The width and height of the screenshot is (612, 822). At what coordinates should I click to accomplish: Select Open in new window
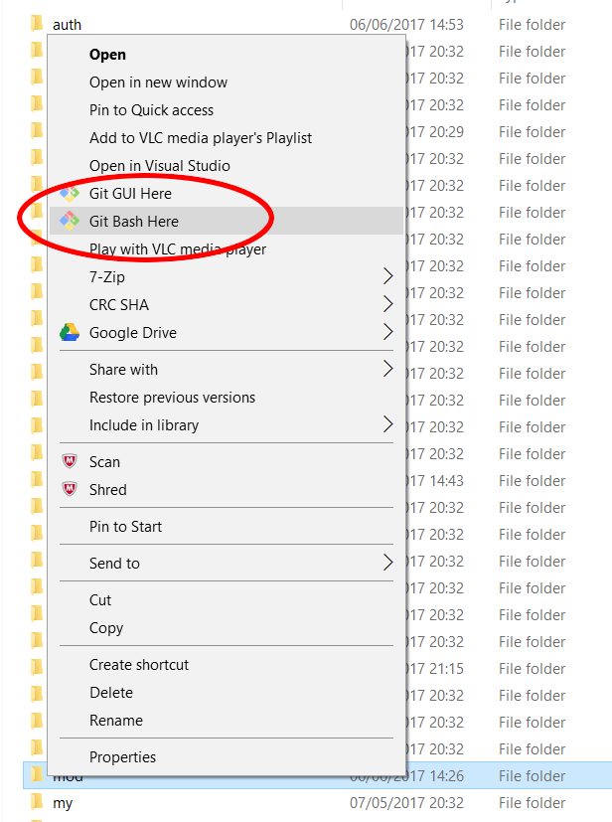click(227, 82)
